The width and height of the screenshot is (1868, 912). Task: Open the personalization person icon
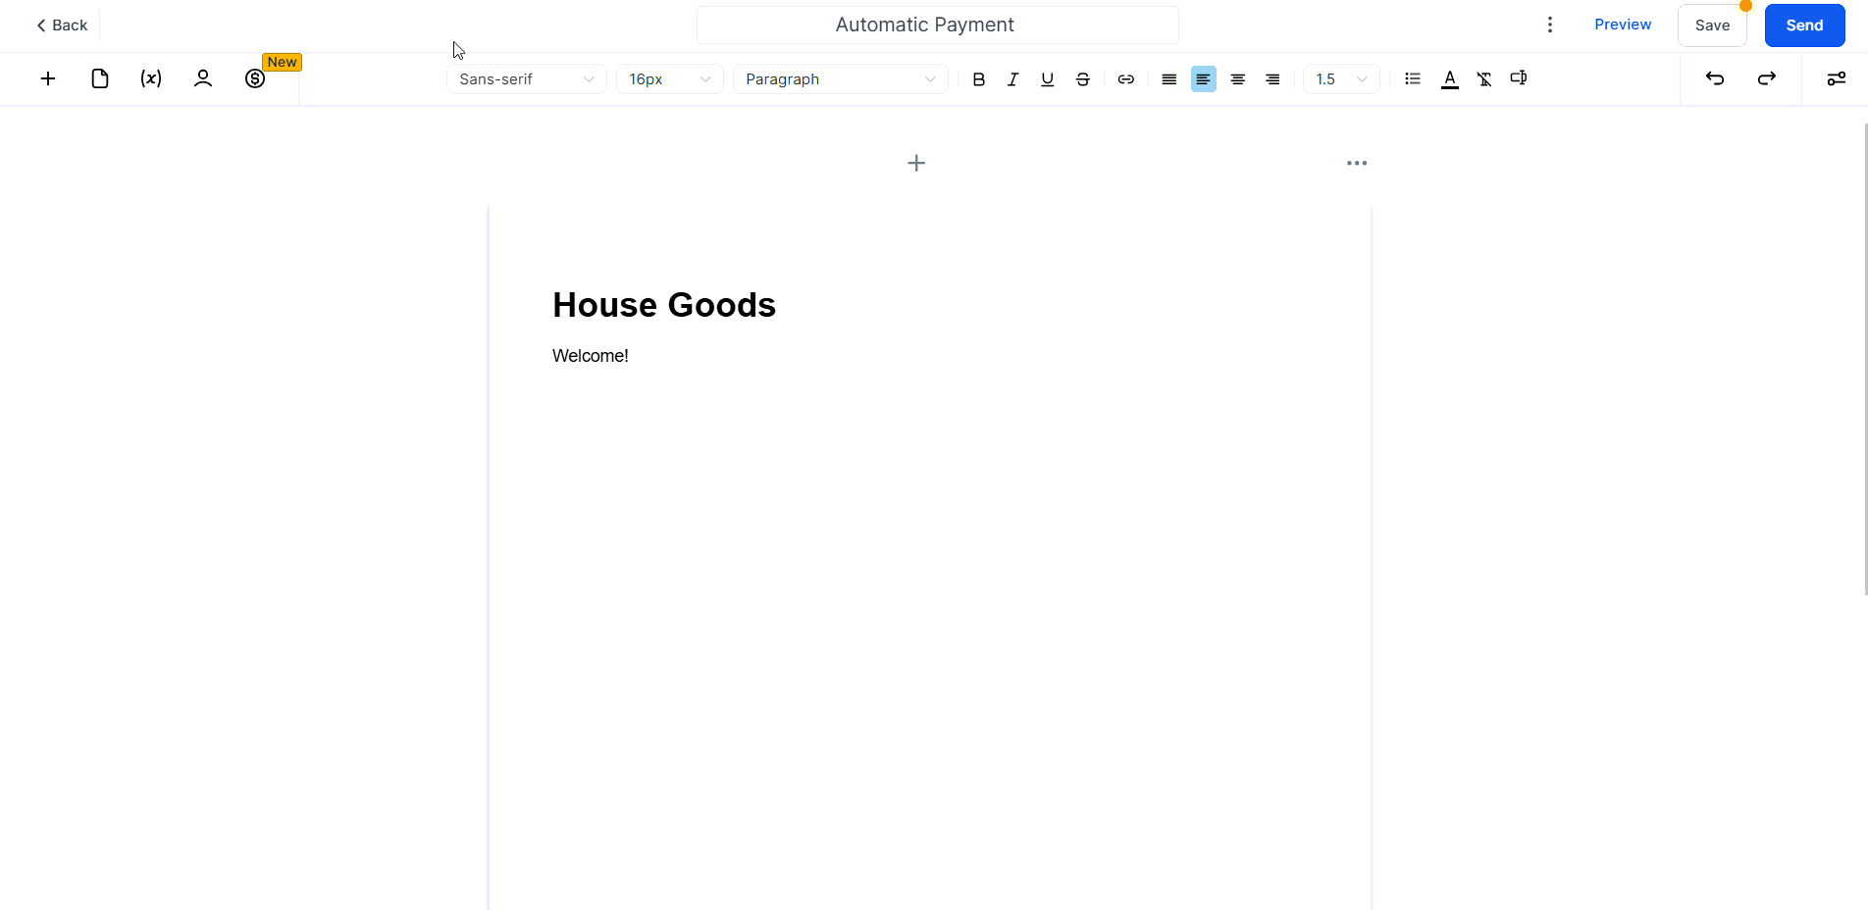(x=202, y=78)
